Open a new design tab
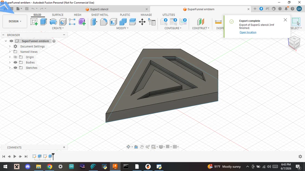Image resolution: width=305 pixels, height=171 pixels. click(255, 9)
